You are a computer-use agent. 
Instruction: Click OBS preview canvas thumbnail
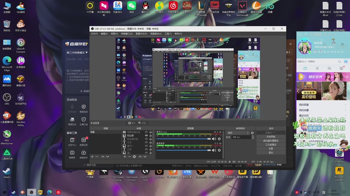click(x=188, y=78)
